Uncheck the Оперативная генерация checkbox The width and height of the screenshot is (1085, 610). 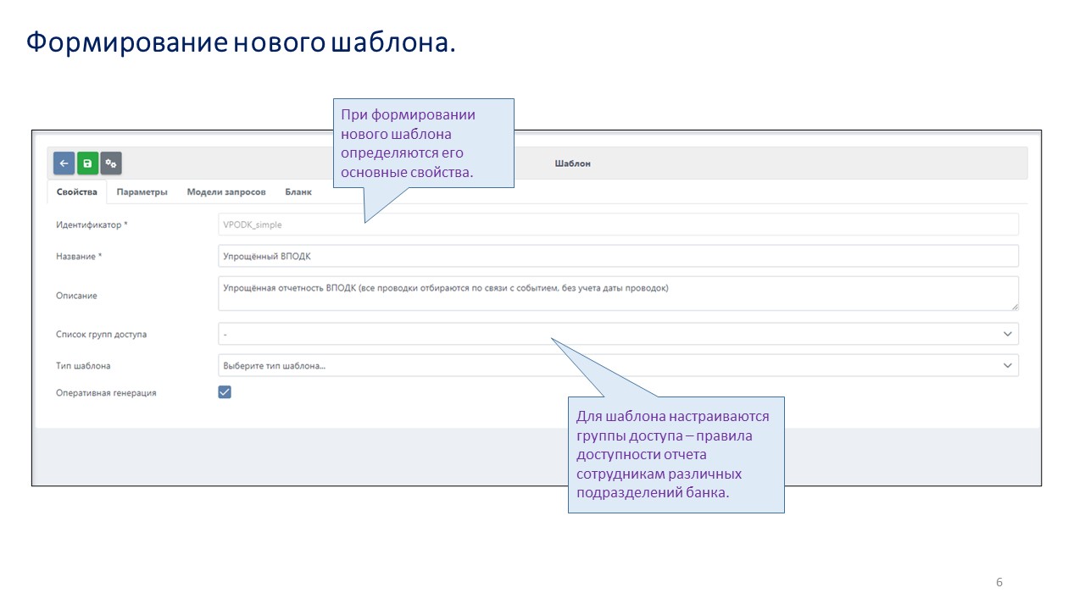coord(225,392)
